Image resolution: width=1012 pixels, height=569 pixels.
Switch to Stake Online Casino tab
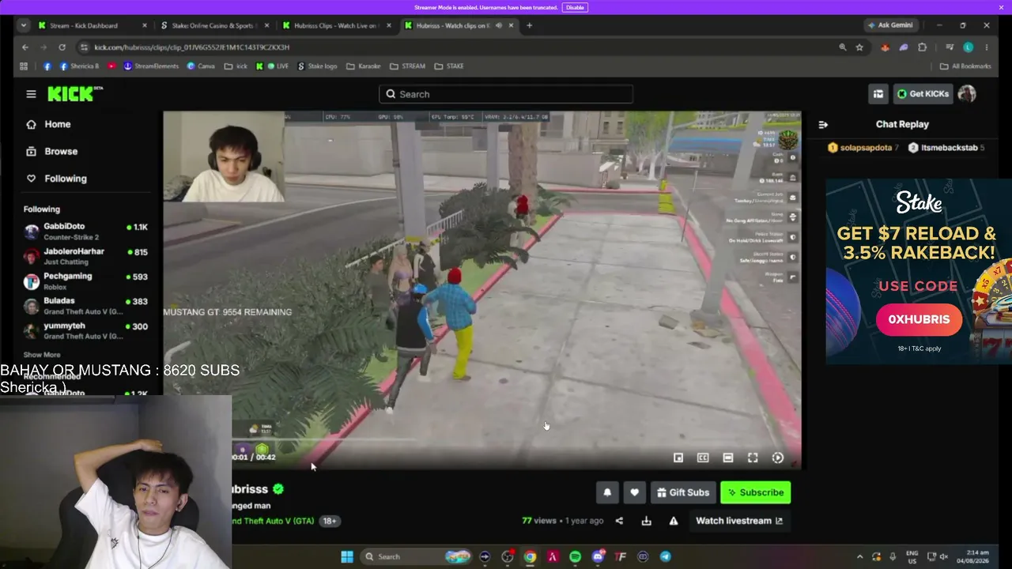tap(213, 25)
